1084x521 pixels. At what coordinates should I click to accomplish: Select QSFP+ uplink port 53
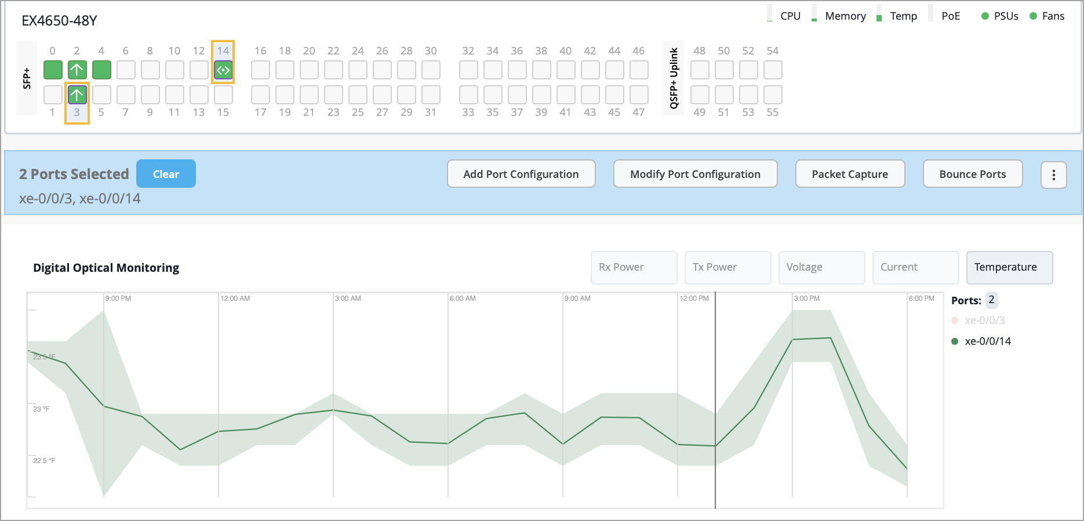pyautogui.click(x=748, y=94)
